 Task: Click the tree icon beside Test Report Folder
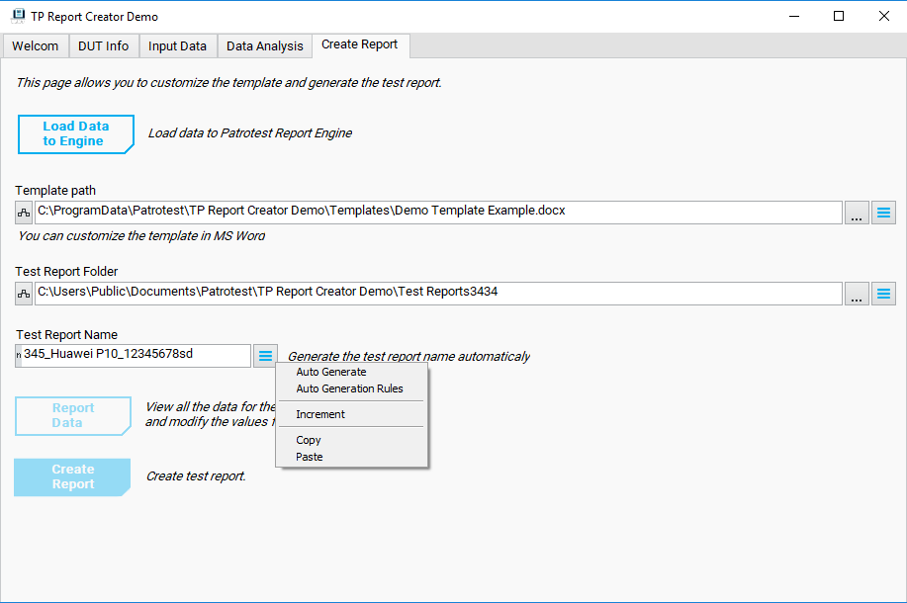(x=24, y=294)
